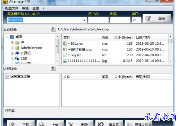
Task: Click the 1.reg.txt text file icon
Action: (x=65, y=55)
